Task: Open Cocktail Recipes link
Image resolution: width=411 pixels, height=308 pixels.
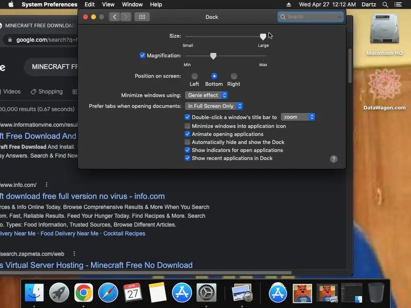Action: pyautogui.click(x=124, y=234)
